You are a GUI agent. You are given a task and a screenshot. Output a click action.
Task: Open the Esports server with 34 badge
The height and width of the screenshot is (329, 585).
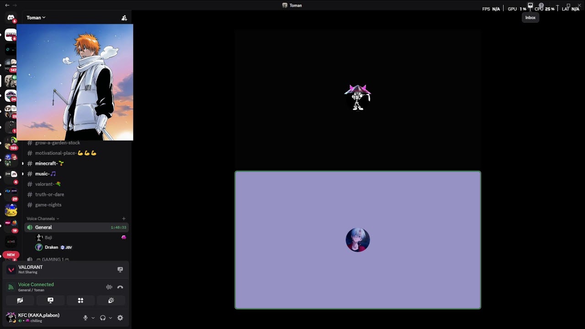[x=11, y=96]
